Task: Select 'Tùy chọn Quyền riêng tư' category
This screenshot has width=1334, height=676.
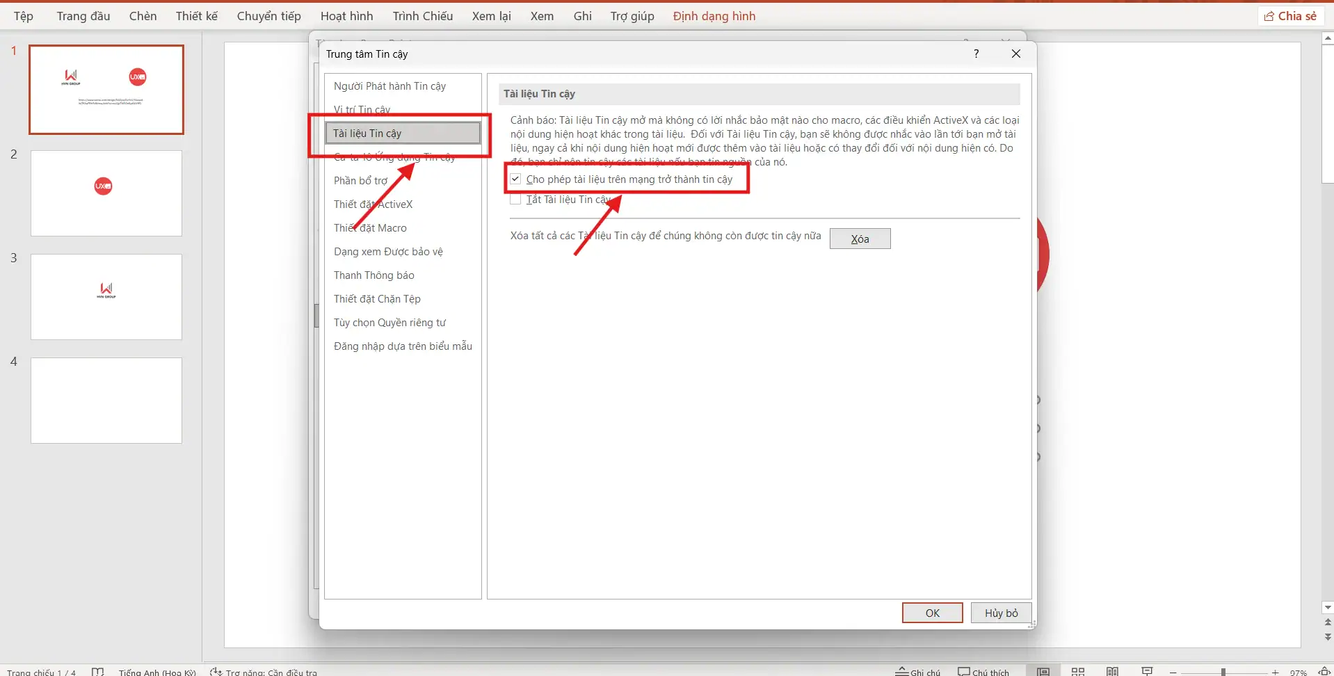Action: click(389, 323)
